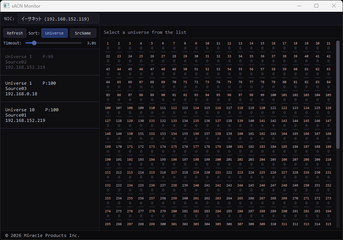
Task: Click the channel grid vertical scrollbar
Action: 338,95
